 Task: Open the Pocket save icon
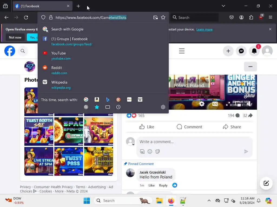(x=232, y=18)
